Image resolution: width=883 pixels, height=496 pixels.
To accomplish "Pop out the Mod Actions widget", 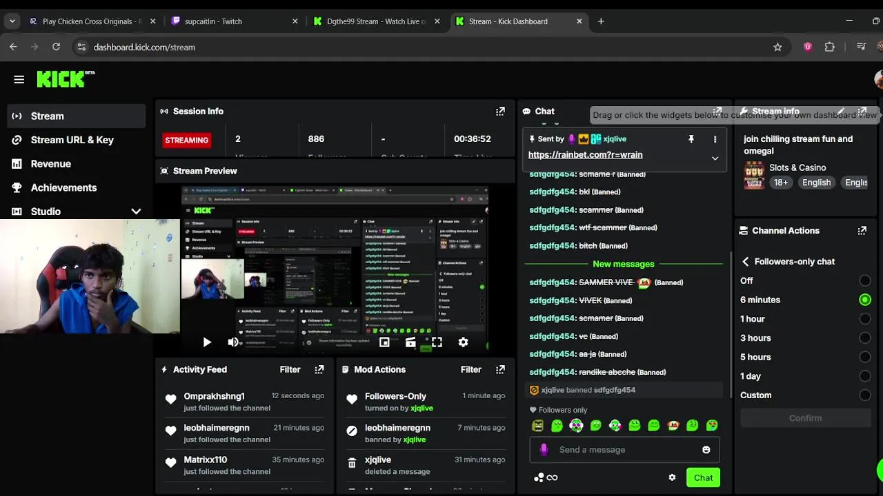I will tap(500, 369).
